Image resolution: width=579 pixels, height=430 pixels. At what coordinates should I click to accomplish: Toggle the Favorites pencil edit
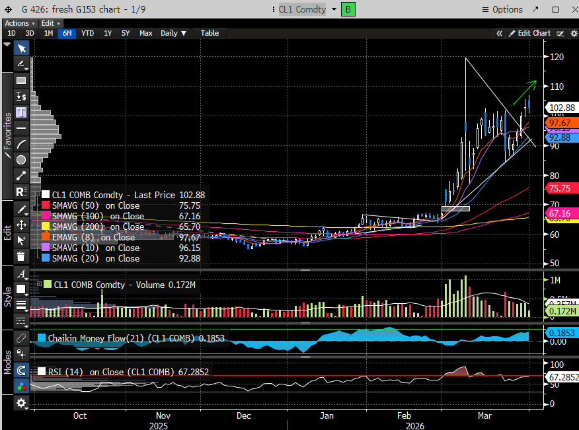click(x=8, y=154)
